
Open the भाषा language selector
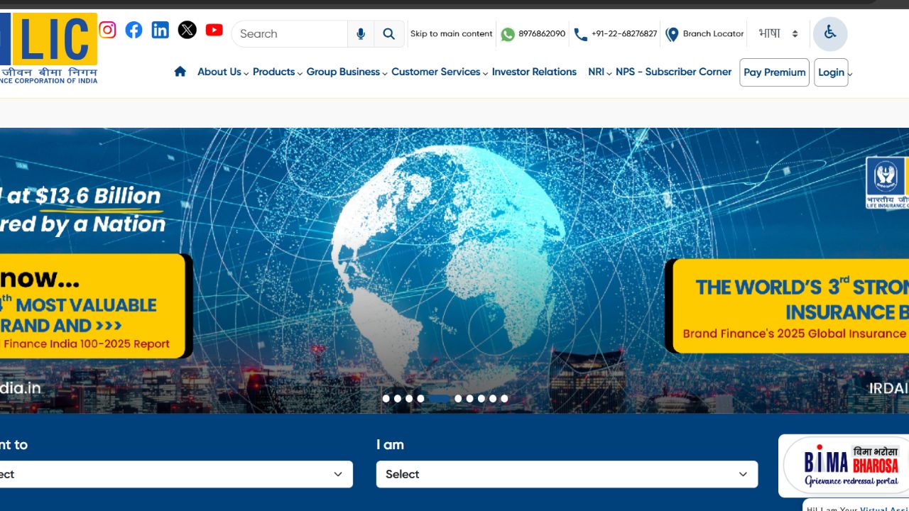(778, 34)
